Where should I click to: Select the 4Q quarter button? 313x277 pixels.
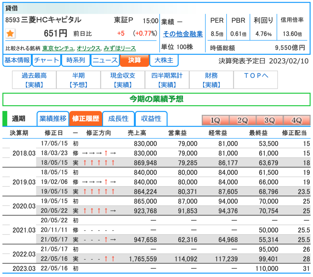pos(297,120)
